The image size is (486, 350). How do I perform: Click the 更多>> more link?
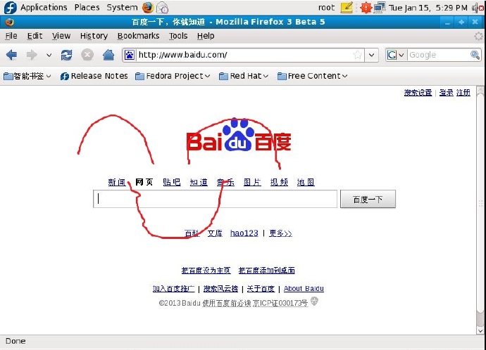point(280,233)
